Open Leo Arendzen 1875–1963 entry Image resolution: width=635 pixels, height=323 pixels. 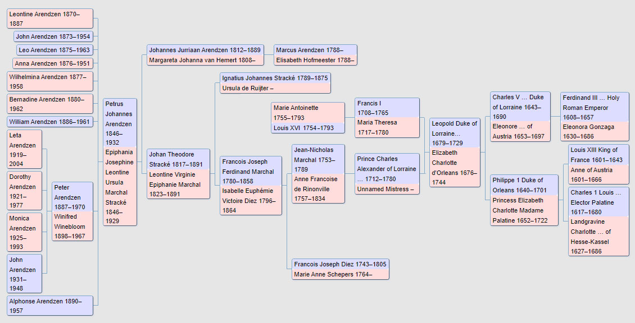point(55,50)
